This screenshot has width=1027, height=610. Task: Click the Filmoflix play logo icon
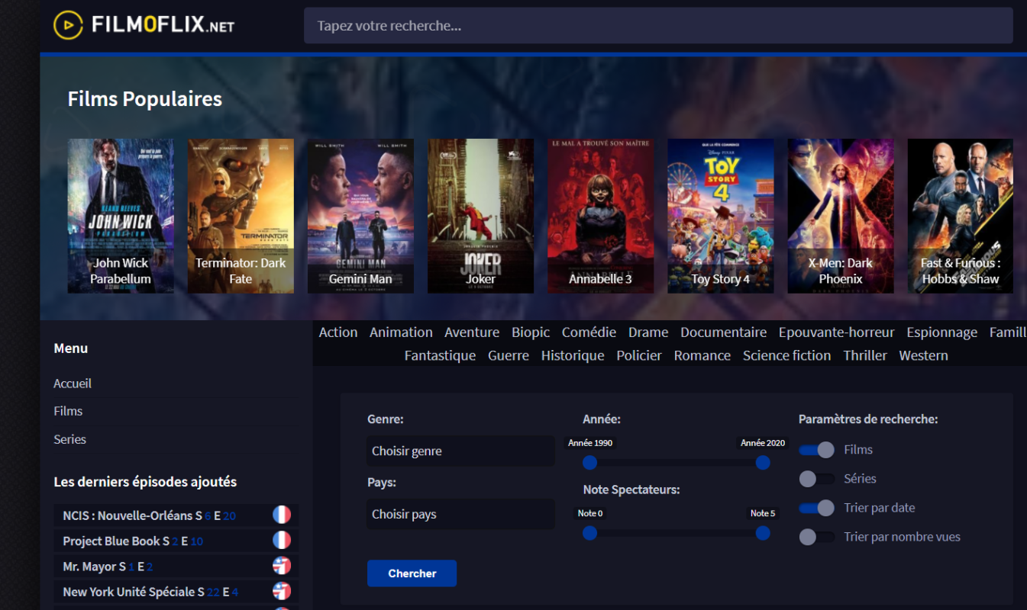pyautogui.click(x=68, y=25)
